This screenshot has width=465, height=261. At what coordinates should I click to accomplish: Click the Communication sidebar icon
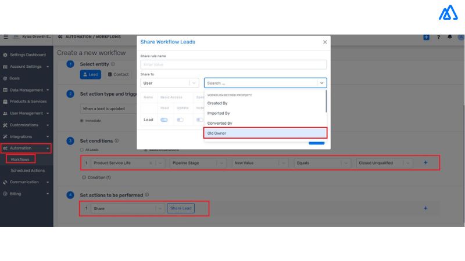tap(5, 182)
